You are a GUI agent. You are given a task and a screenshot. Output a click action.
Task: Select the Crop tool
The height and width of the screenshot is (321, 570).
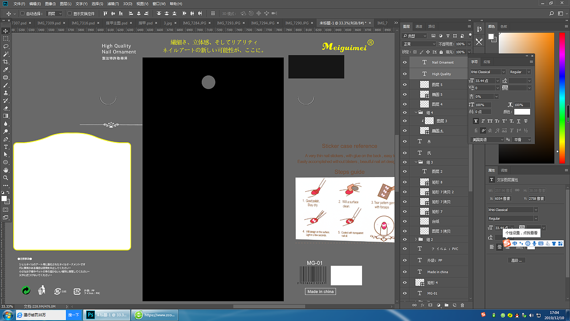tap(6, 62)
